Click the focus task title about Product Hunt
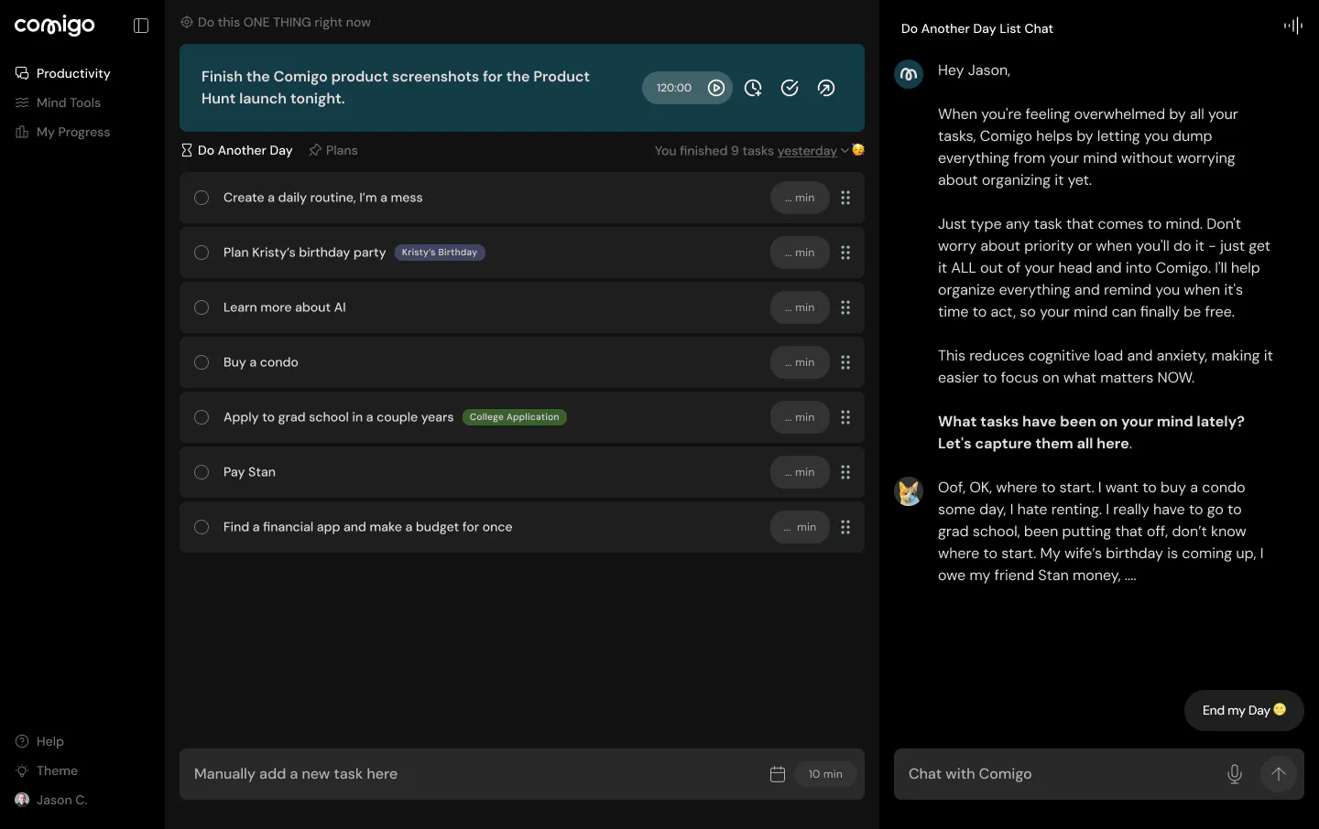The height and width of the screenshot is (829, 1319). click(396, 88)
